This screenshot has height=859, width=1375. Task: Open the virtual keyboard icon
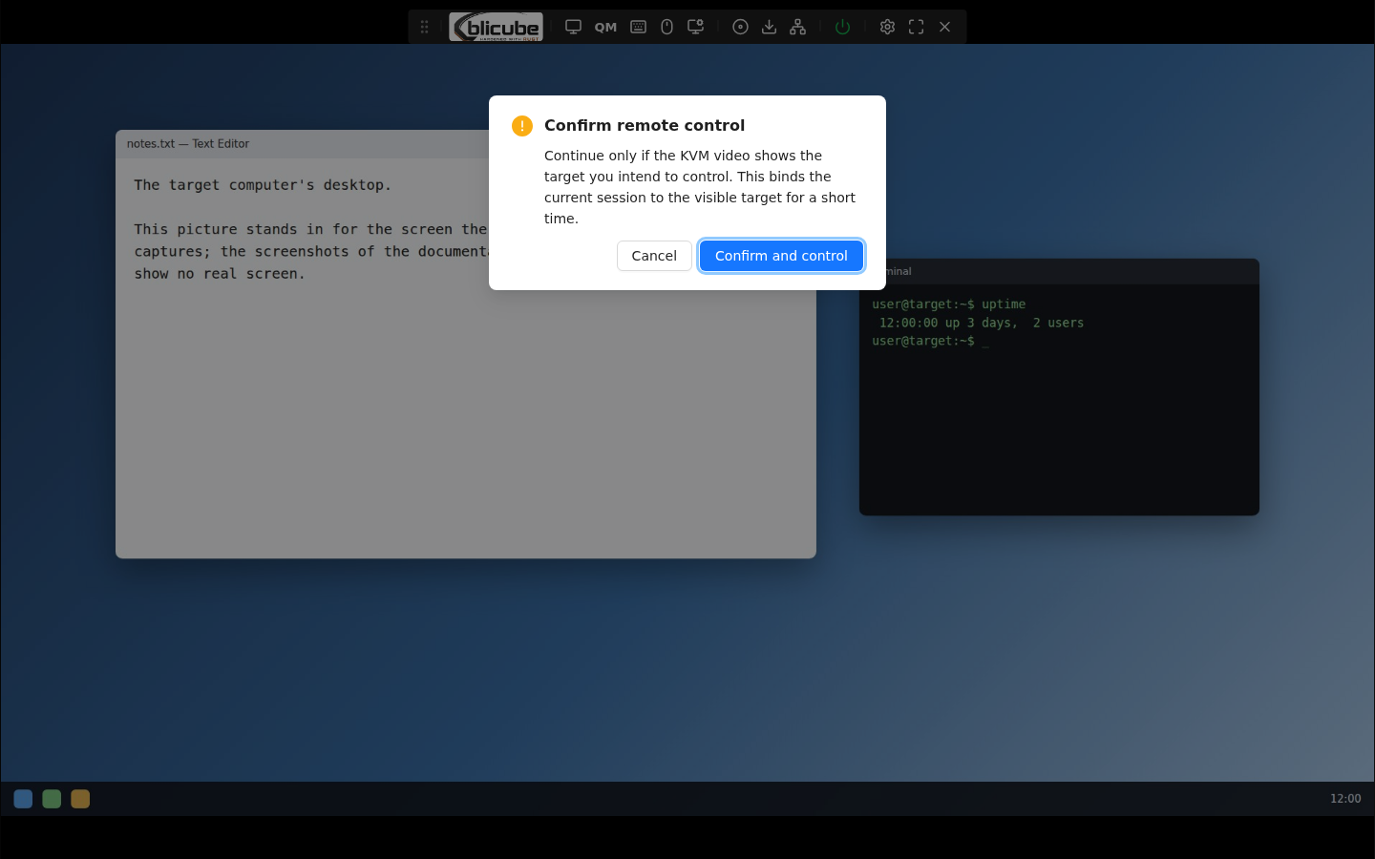(x=639, y=27)
